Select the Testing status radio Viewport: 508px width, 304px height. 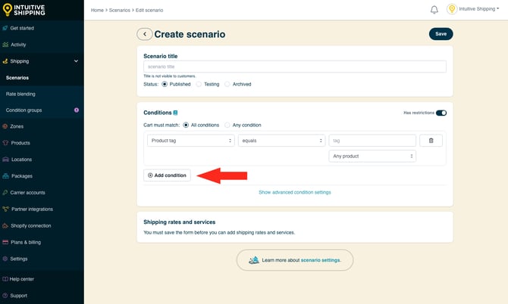(x=199, y=85)
